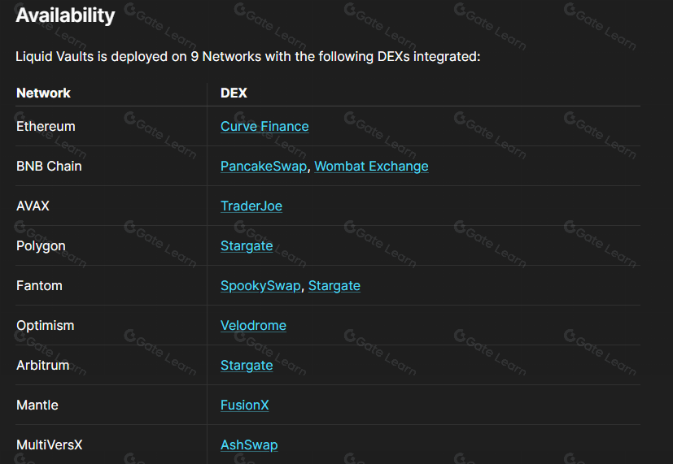Open the Velodrome link

pyautogui.click(x=253, y=326)
